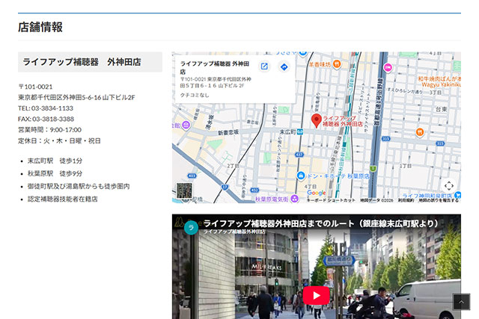Viewport: 479px width, 319px height.
Task: Open larger map via external-link icon
Action: click(264, 66)
